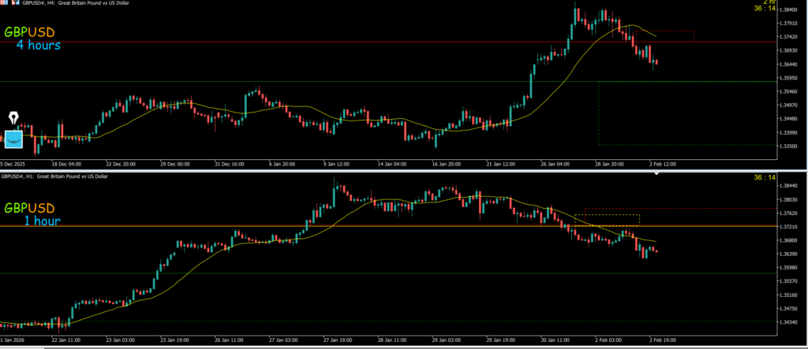Click price 1.35950 on H4 price scale

[789, 78]
